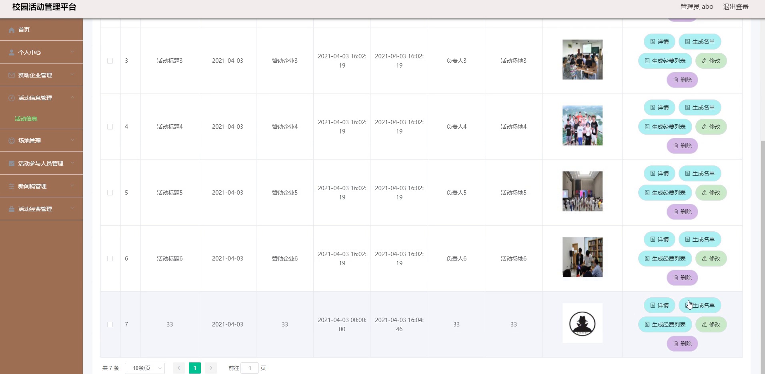Click 退出登录 in the top bar

click(x=736, y=6)
